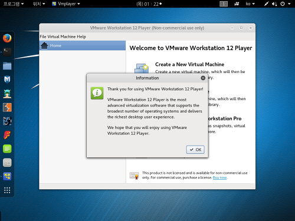
Task: Open Terminal from the dock
Action: point(7,52)
